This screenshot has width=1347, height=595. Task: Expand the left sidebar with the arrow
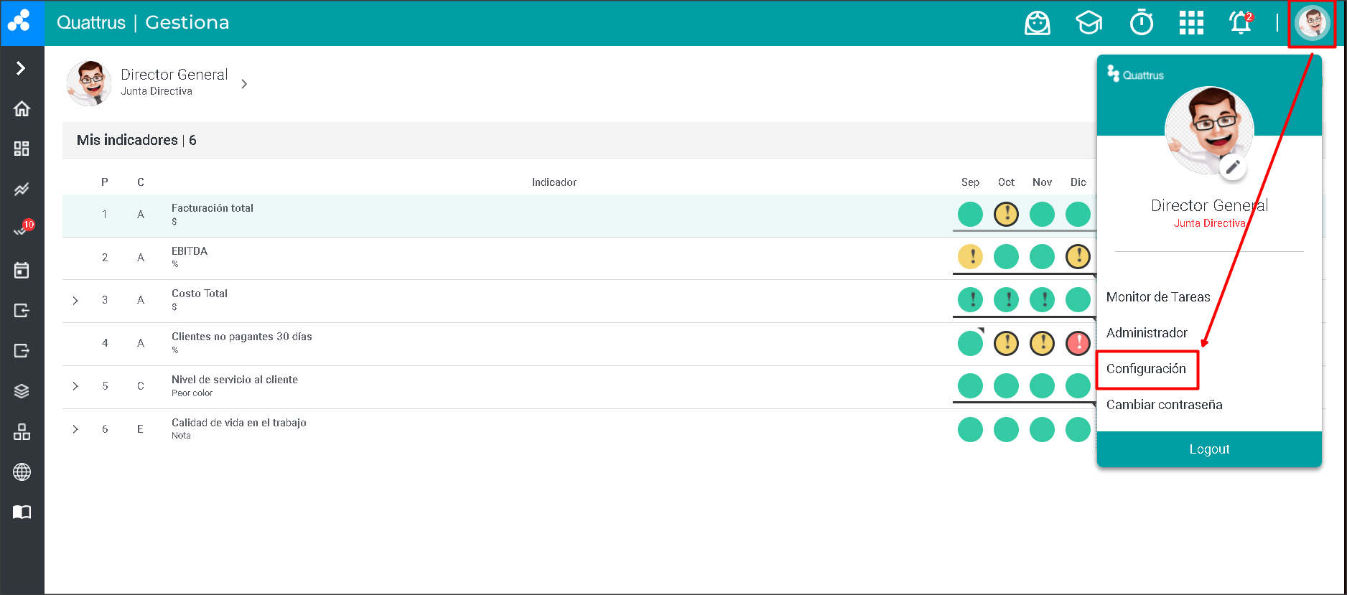[21, 68]
